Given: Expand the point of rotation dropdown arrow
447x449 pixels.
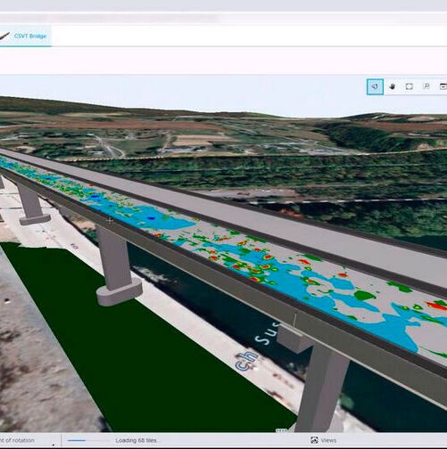Looking at the screenshot, I should click(54, 445).
